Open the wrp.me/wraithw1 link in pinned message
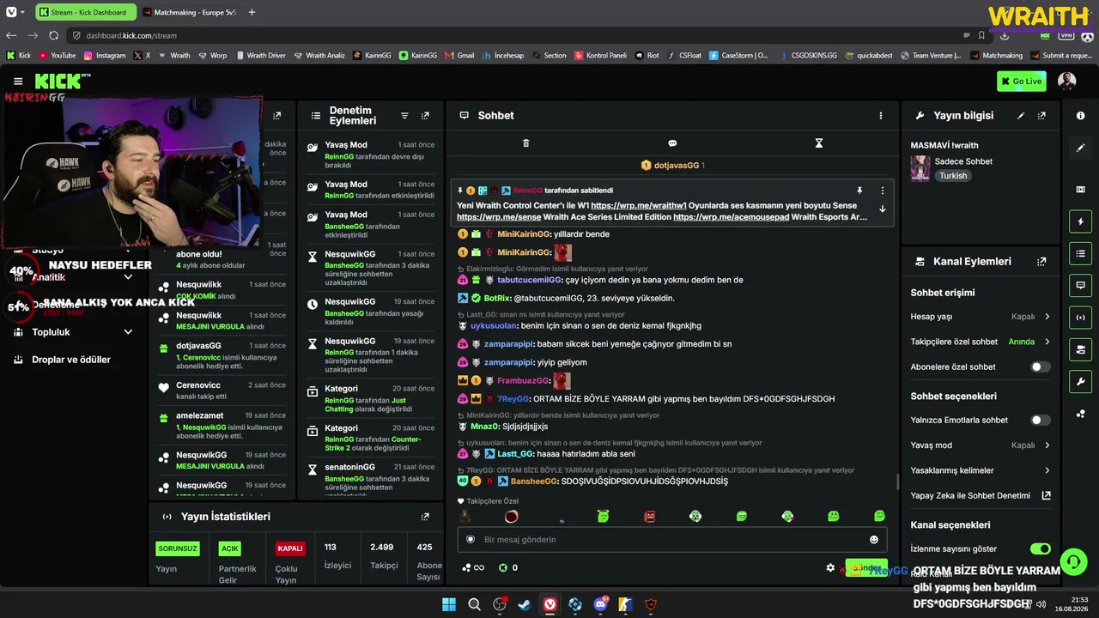1099x618 pixels. click(x=639, y=206)
